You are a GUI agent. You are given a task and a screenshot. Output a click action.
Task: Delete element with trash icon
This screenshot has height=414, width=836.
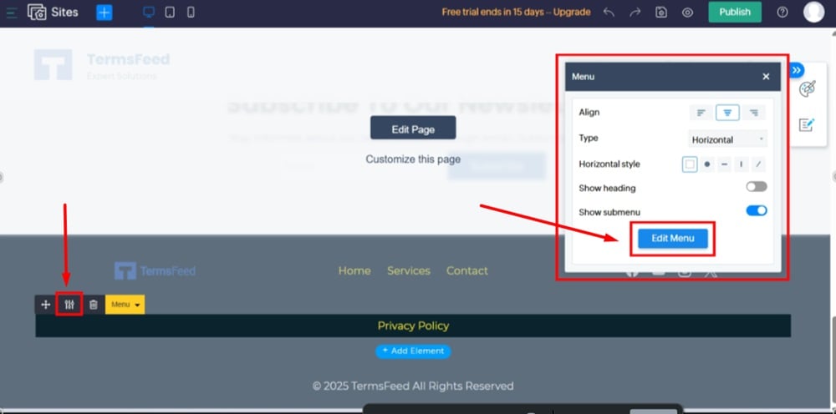pyautogui.click(x=94, y=305)
